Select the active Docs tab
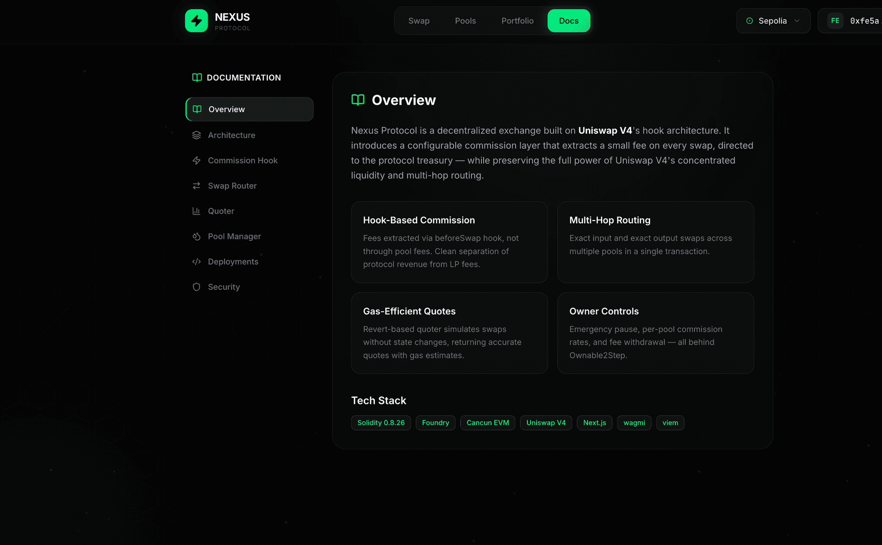Image resolution: width=882 pixels, height=545 pixels. pyautogui.click(x=568, y=21)
